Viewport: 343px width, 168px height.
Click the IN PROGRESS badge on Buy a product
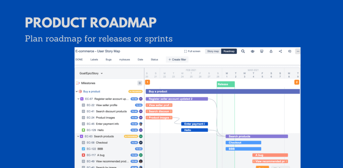pyautogui.click(x=135, y=91)
